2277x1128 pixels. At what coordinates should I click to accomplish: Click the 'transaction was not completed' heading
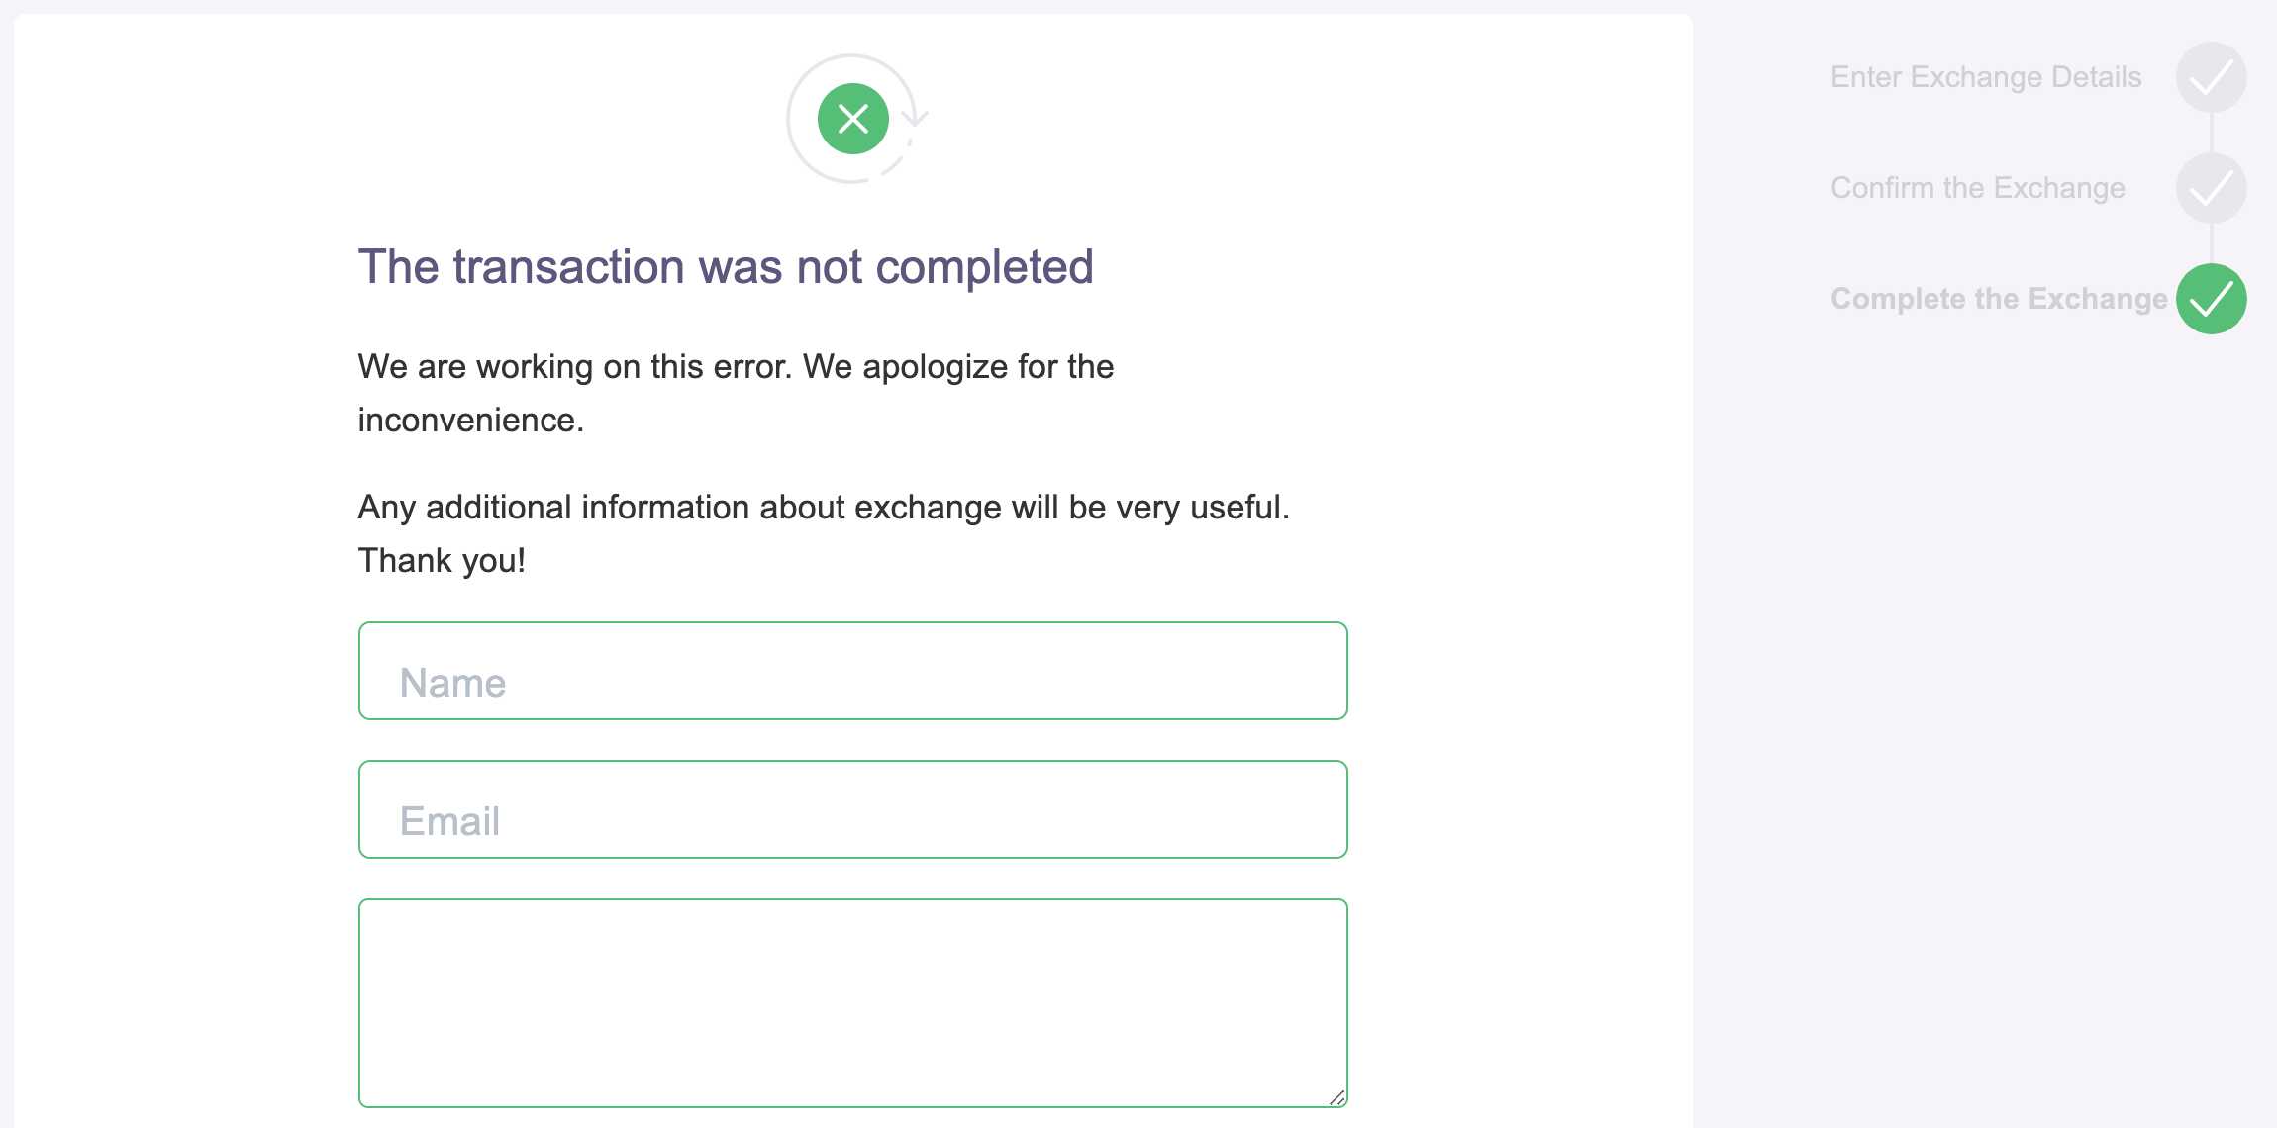[725, 267]
